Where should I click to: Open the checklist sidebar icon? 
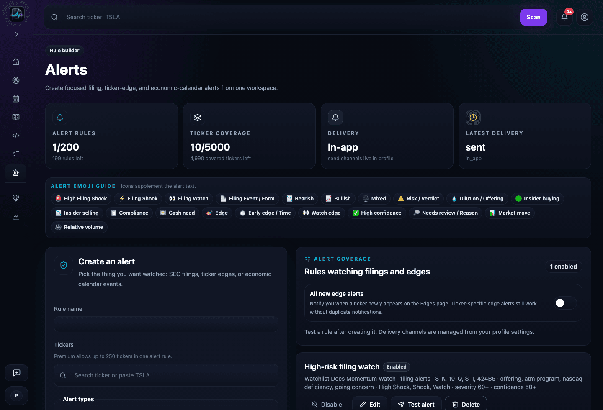(x=16, y=154)
